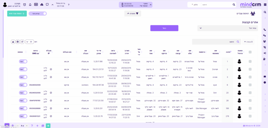Sort by the permissions column header
Screen dimensions: 268x128
[x=203, y=52]
